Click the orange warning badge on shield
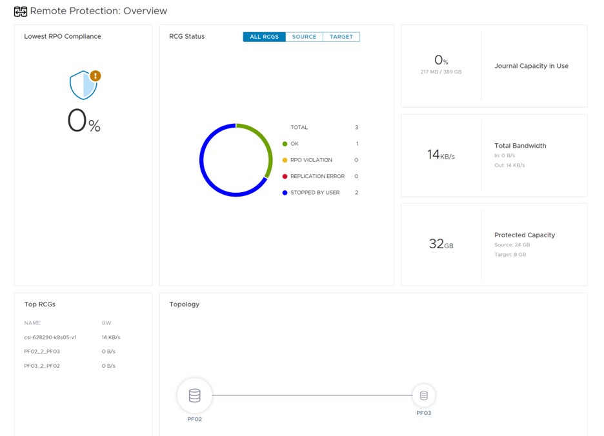The image size is (604, 436). coord(96,76)
